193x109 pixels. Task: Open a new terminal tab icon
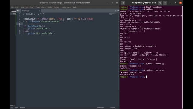(123, 3)
